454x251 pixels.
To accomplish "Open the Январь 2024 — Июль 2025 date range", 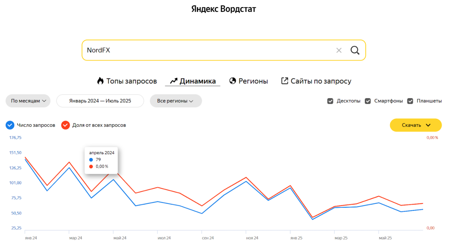I will point(100,101).
